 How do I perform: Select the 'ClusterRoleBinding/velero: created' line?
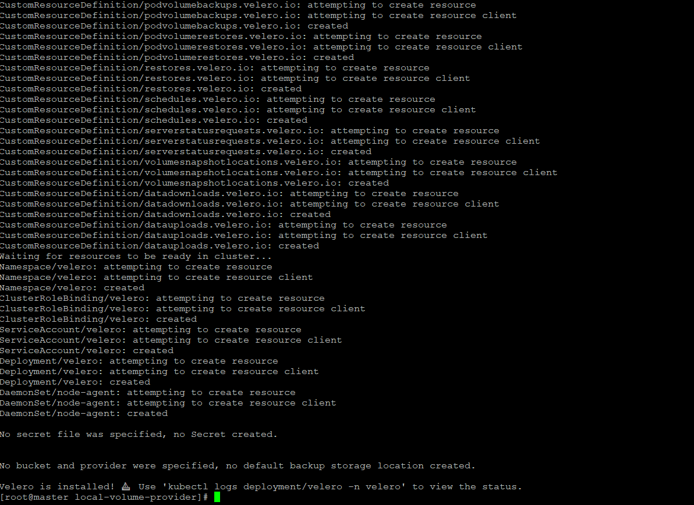pos(99,319)
